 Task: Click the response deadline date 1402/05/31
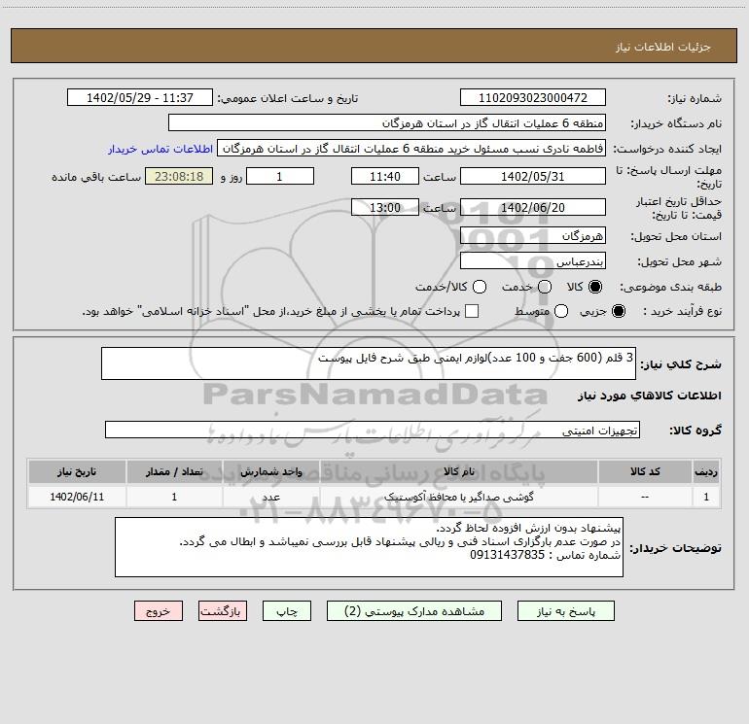click(533, 176)
